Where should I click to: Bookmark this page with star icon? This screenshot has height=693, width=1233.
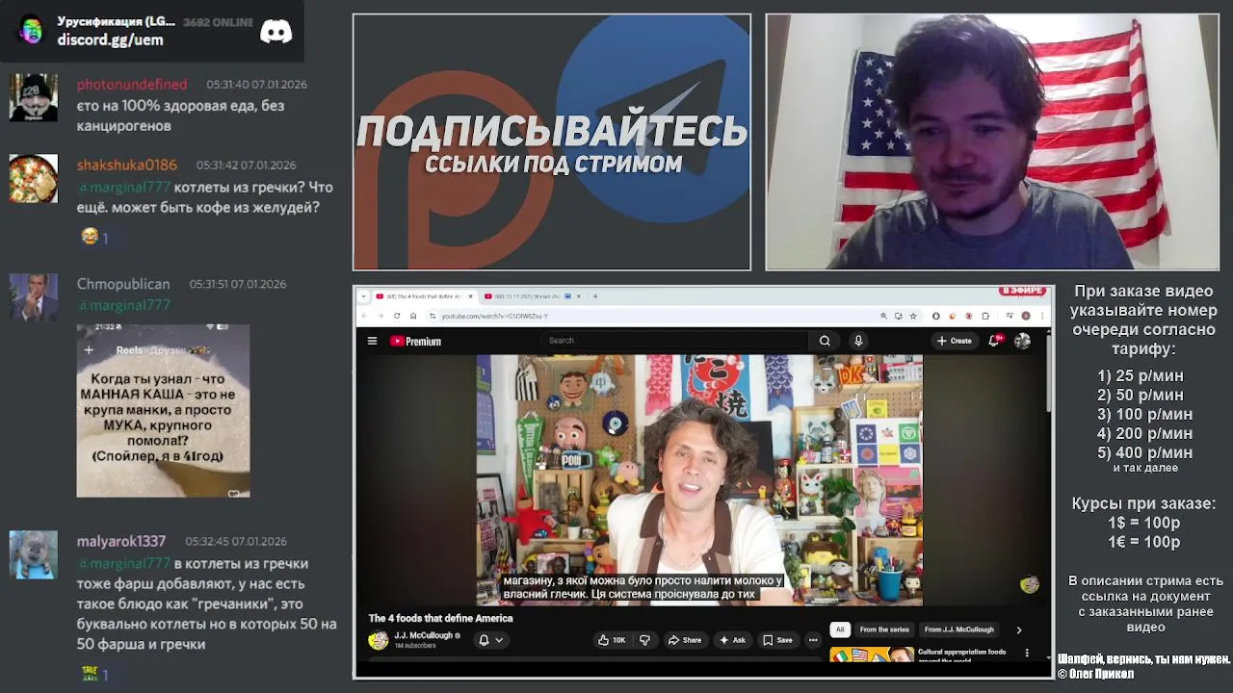click(x=913, y=316)
